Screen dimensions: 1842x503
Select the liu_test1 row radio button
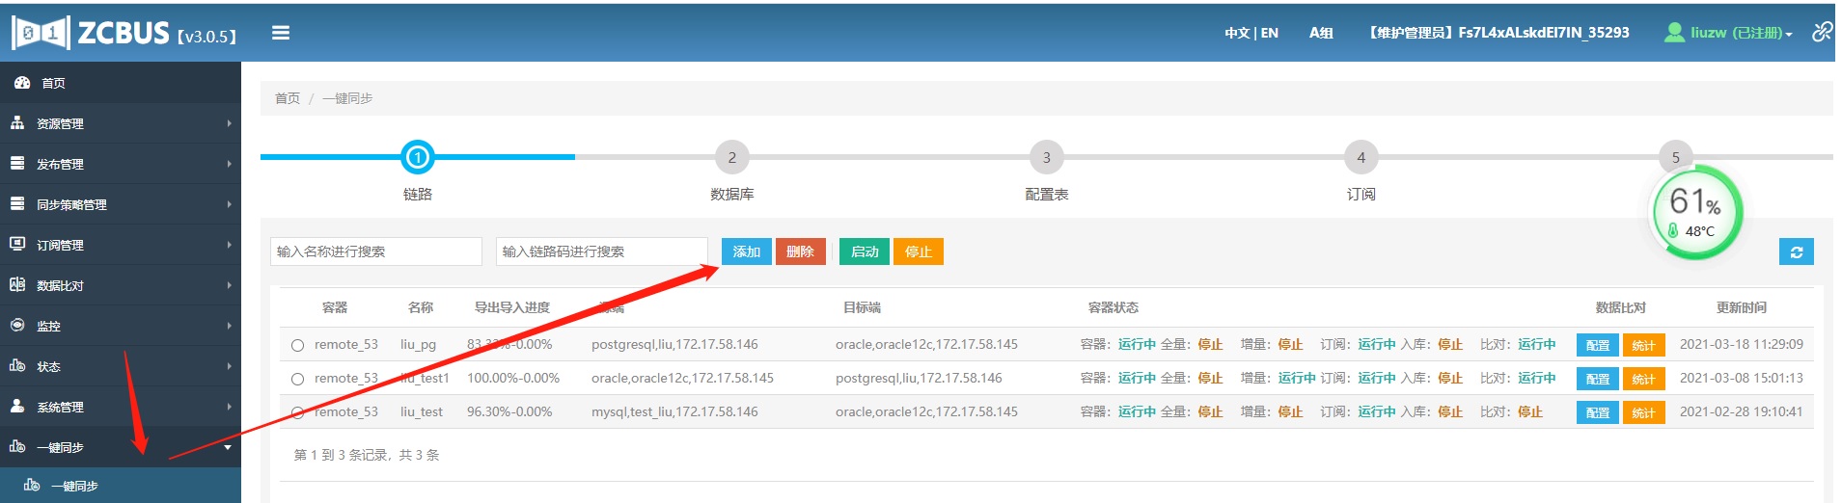(297, 379)
